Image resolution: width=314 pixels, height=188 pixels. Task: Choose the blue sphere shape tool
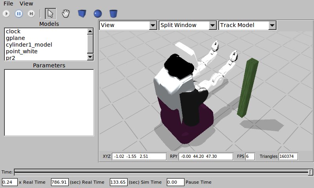98,14
